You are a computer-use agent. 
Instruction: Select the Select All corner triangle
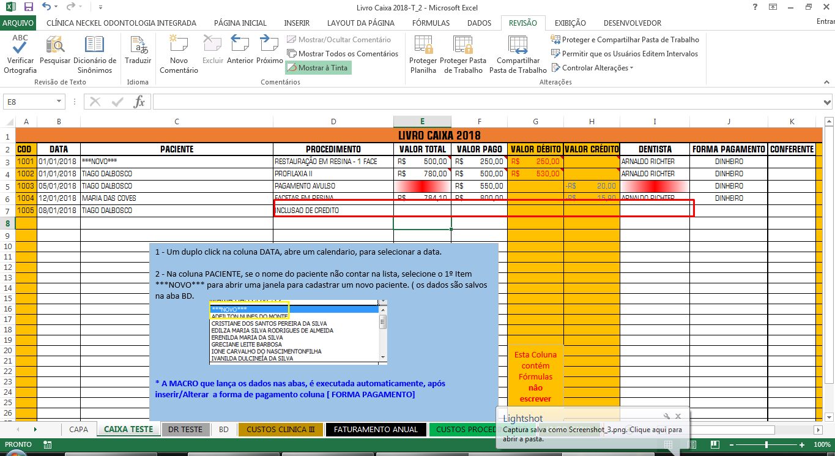tap(8, 121)
